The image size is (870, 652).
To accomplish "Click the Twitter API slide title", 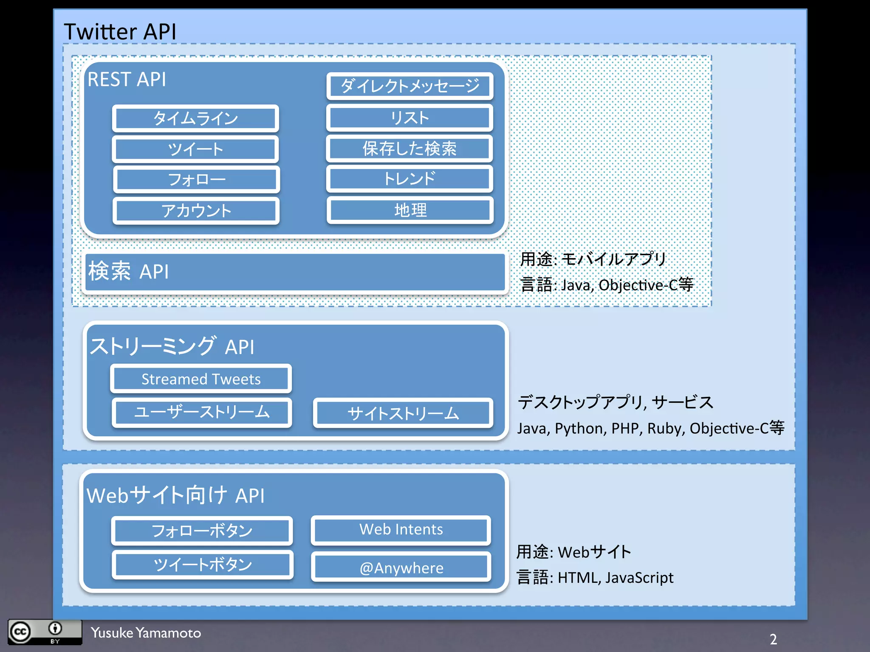I will point(120,31).
